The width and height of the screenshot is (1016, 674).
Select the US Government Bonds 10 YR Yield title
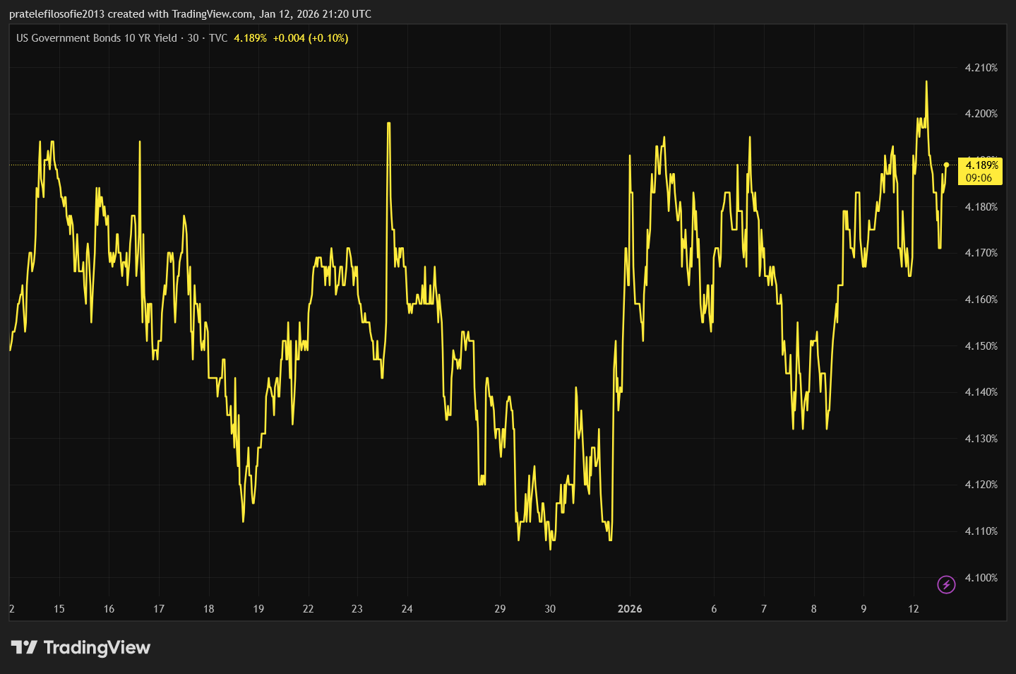click(x=97, y=38)
